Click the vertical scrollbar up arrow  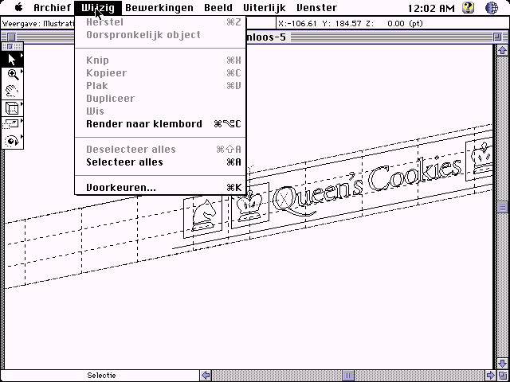[x=503, y=51]
